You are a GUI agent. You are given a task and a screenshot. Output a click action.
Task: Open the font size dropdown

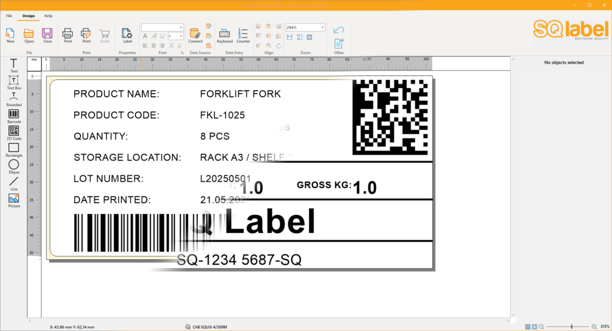(181, 36)
